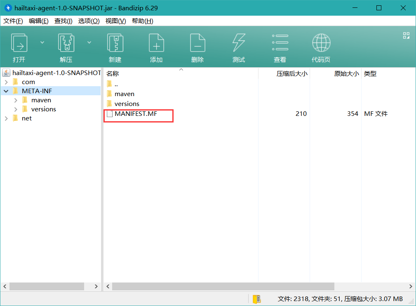Open the dropdown arrow next to 打开

(x=42, y=42)
